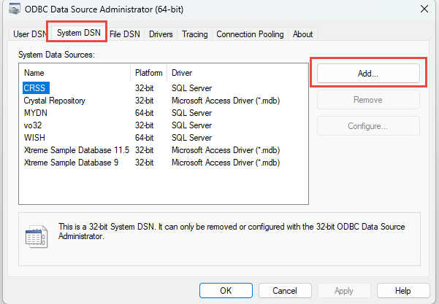Screen dimensions: 439x304
Task: Go to the Drivers tab
Action: pyautogui.click(x=161, y=34)
